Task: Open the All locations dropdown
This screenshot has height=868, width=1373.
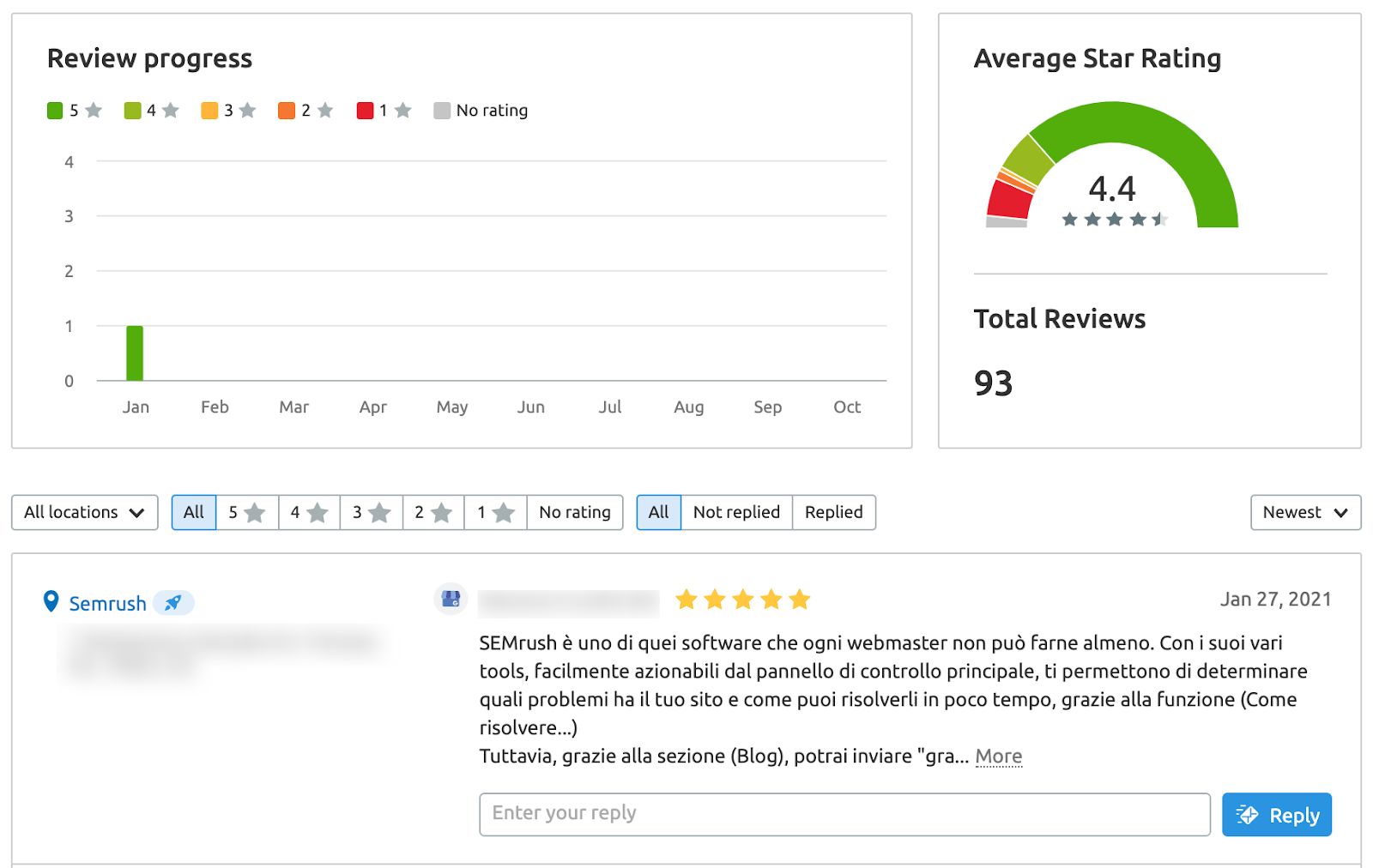Action: click(84, 513)
